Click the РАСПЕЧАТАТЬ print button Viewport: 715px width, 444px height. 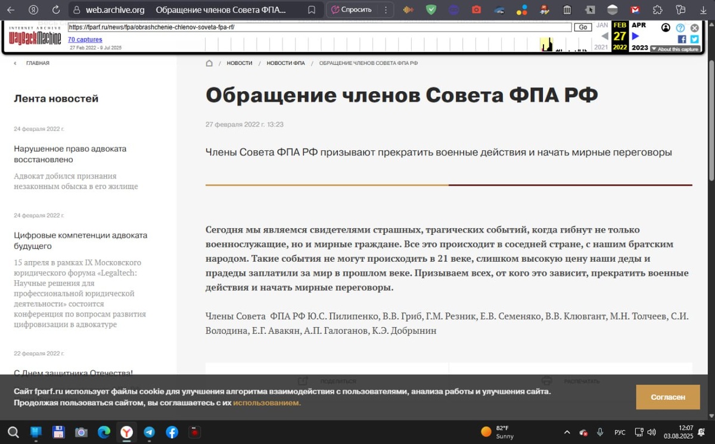(570, 381)
